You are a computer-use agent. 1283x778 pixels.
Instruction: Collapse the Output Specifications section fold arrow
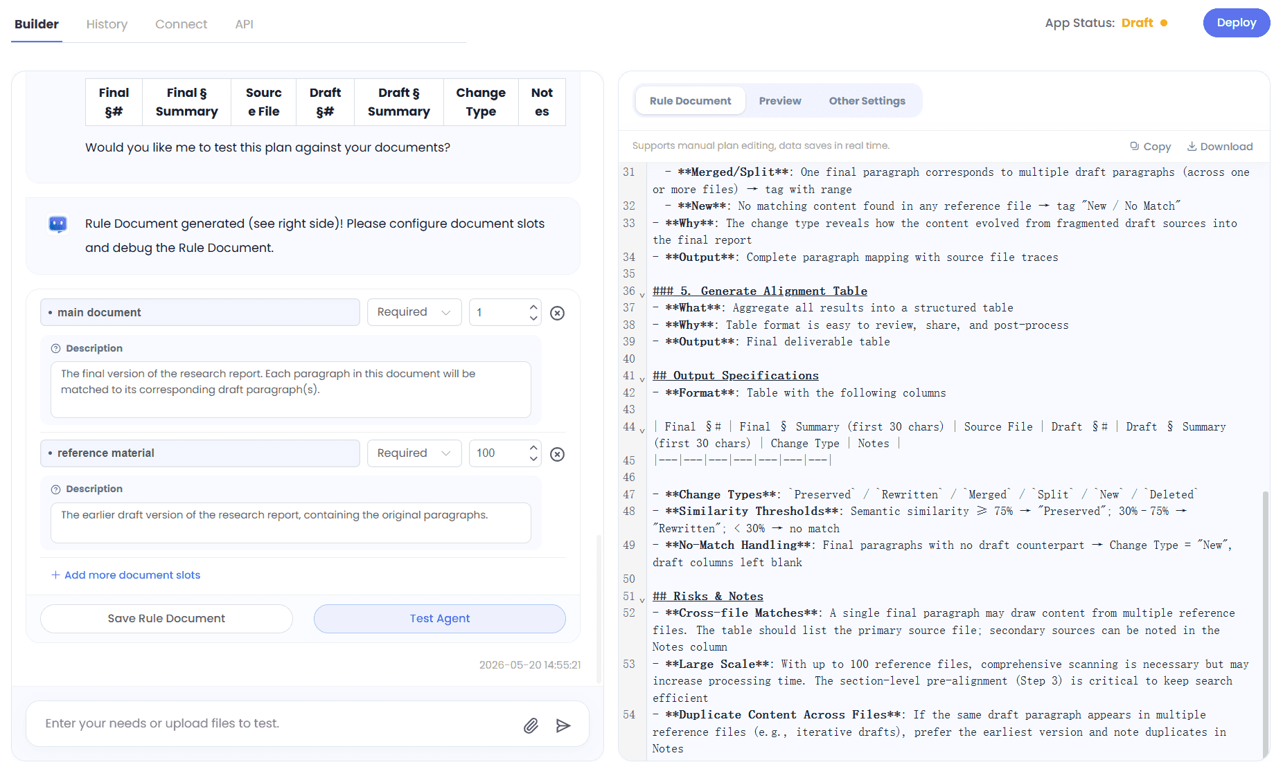[x=642, y=379]
